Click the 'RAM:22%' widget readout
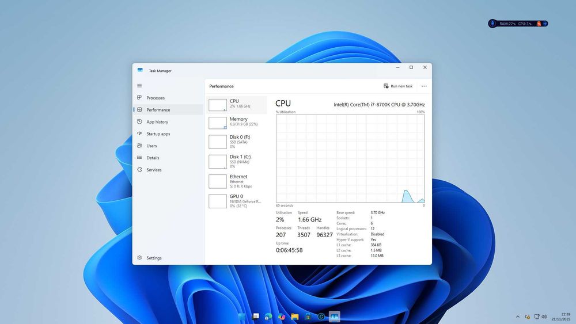The height and width of the screenshot is (324, 576). (507, 24)
